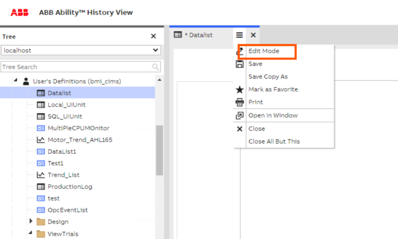Toggle the hamburger tab menu

(x=240, y=35)
